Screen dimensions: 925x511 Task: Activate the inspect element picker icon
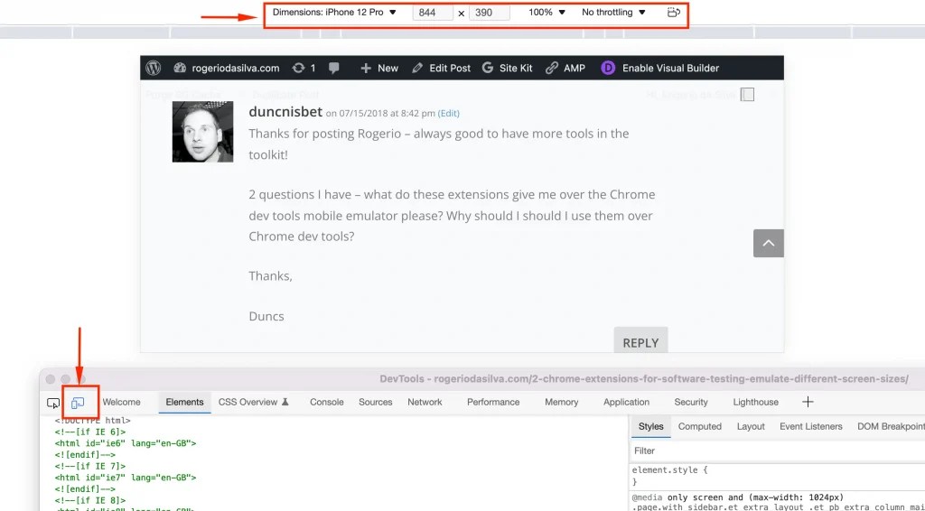53,404
